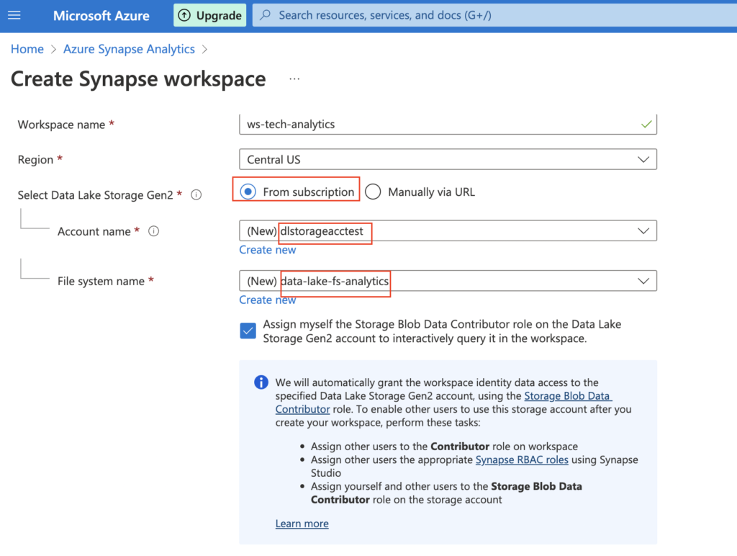Click Create new under Account name
The height and width of the screenshot is (556, 737).
(x=267, y=250)
